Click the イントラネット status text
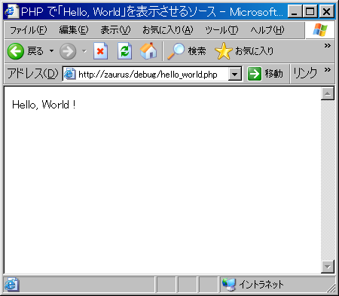 261,285
